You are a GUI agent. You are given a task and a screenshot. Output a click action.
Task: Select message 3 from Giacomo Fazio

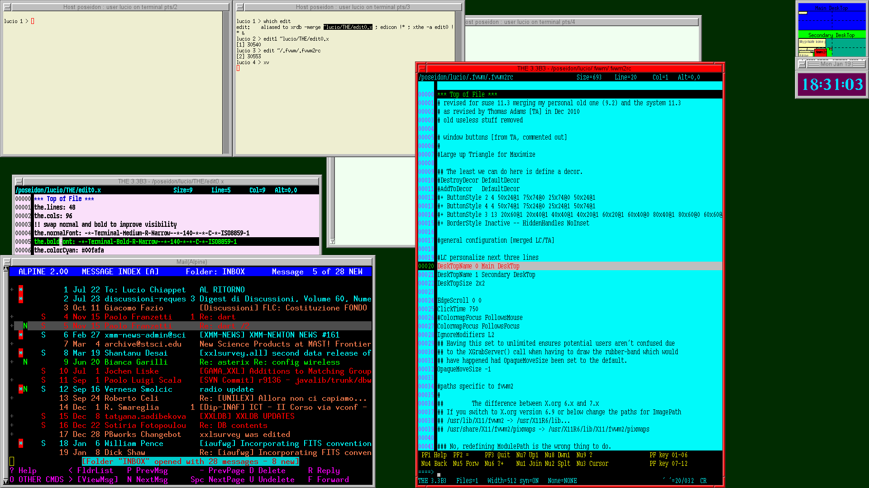[191, 308]
